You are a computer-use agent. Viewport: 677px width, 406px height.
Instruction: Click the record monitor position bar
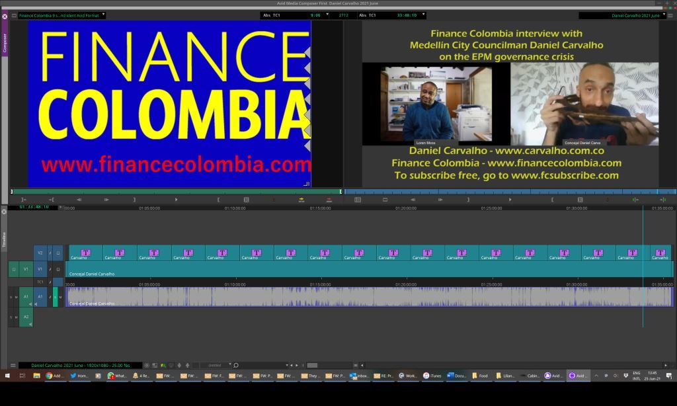(510, 191)
